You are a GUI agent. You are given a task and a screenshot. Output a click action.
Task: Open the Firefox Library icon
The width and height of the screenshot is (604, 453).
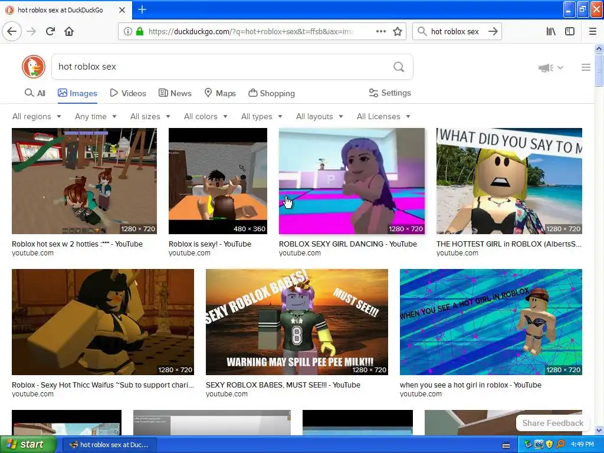pyautogui.click(x=551, y=32)
